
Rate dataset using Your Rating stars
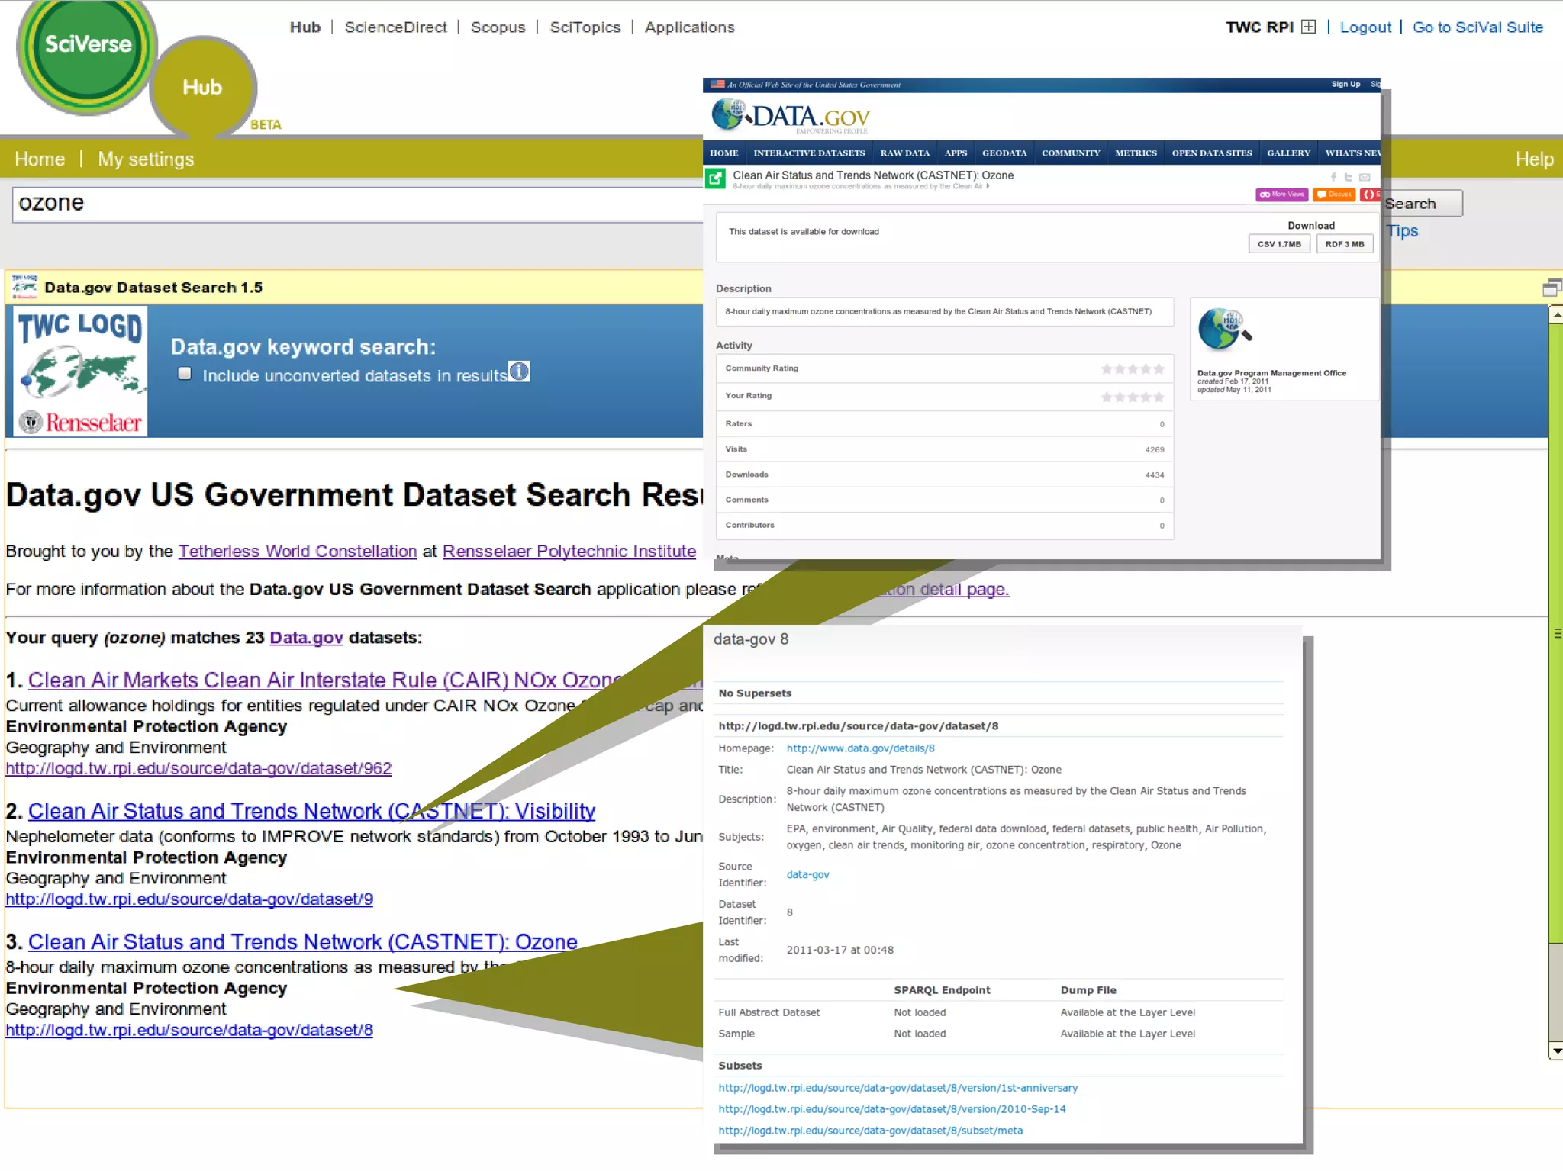1132,397
